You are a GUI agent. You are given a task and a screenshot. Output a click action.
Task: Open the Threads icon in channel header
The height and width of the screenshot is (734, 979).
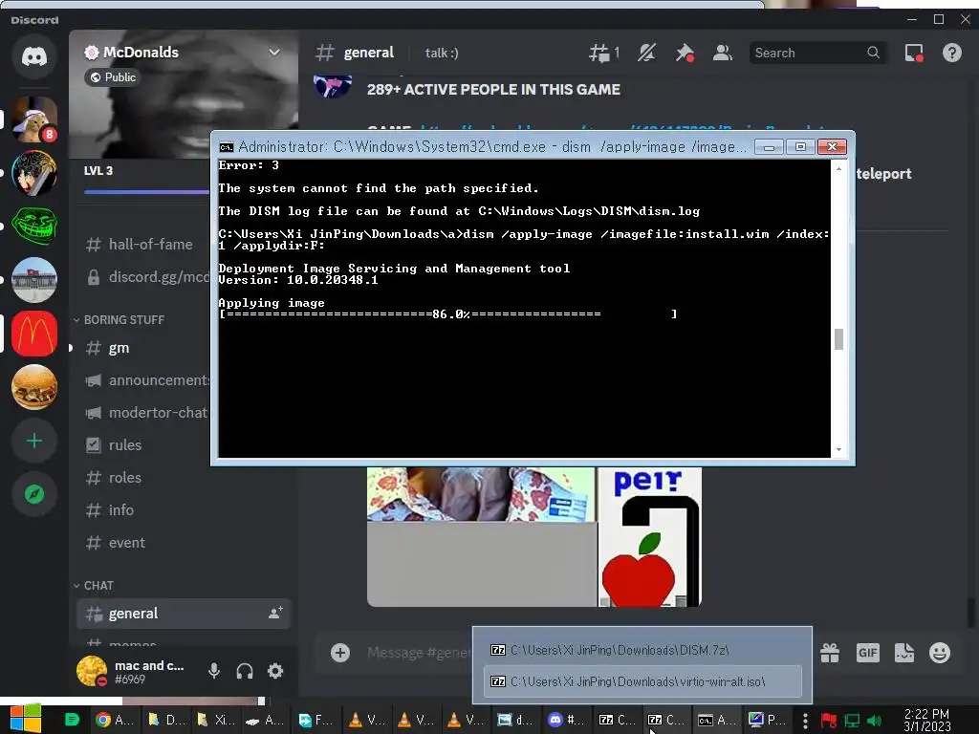(603, 54)
